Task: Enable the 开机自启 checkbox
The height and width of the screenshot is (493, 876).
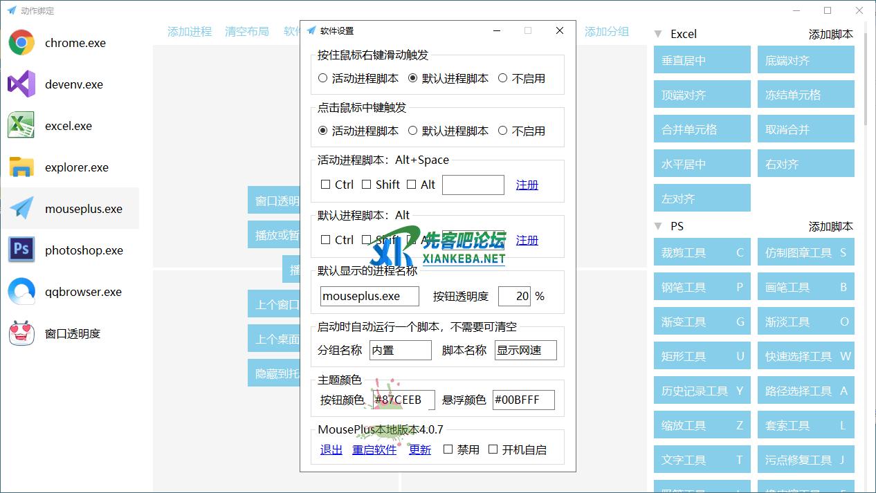Action: (493, 449)
